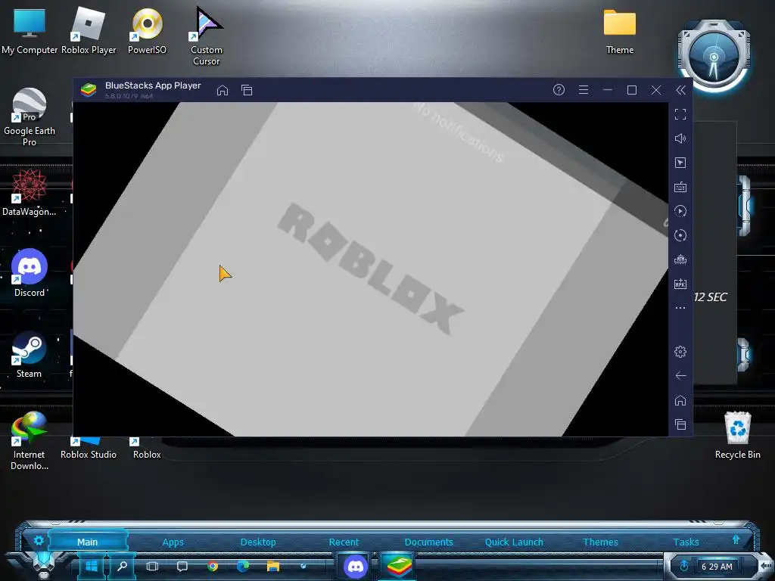Click the 6 29 AM taskbar clock
Viewport: 775px width, 581px height.
(717, 567)
